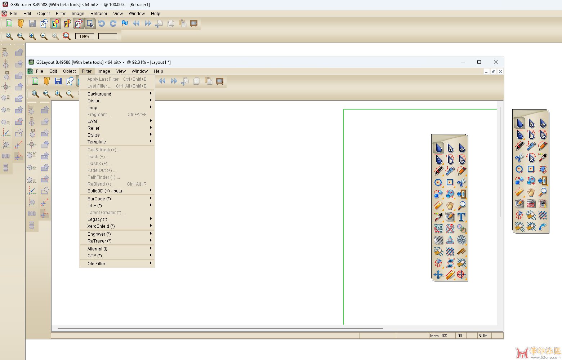Image resolution: width=562 pixels, height=360 pixels.
Task: Click blue flag icon in GSRetracer toolbar
Action: pyautogui.click(x=125, y=23)
